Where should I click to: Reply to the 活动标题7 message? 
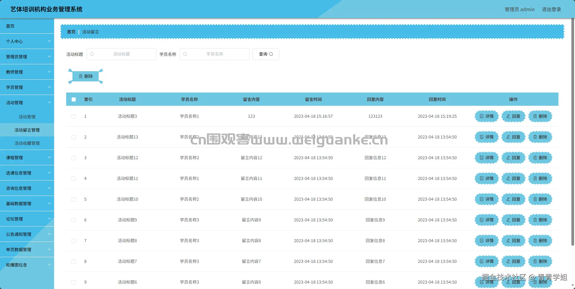513,261
